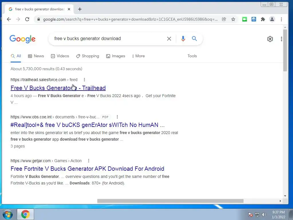Open the volume speaker tray icon
This screenshot has width=293, height=220.
264,215
